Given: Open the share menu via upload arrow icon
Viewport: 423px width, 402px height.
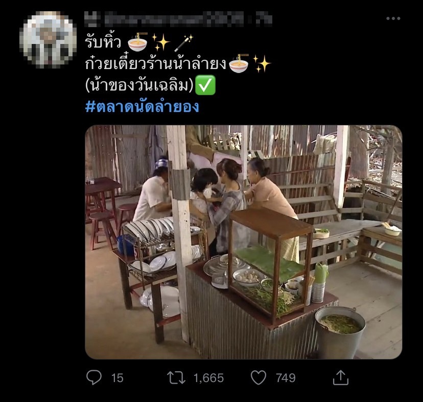Looking at the screenshot, I should [x=341, y=377].
